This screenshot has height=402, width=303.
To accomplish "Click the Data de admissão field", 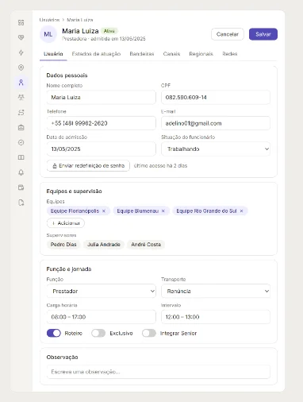I will coord(102,149).
